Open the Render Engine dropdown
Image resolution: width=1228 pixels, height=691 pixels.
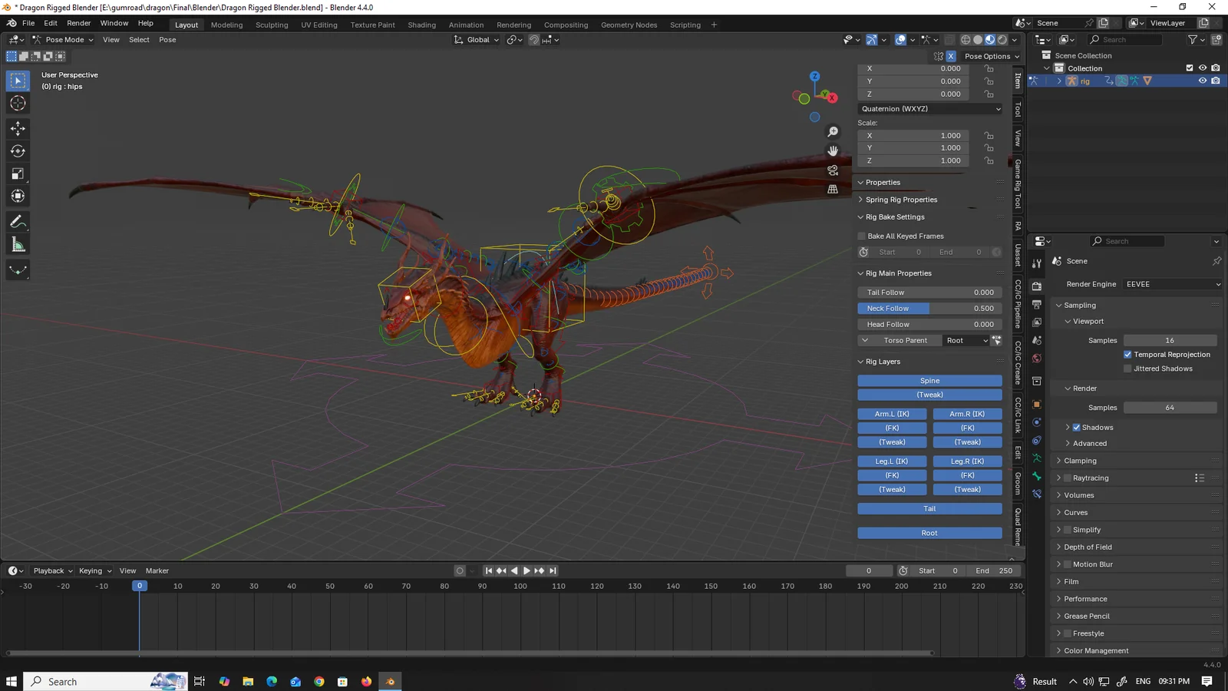1172,284
